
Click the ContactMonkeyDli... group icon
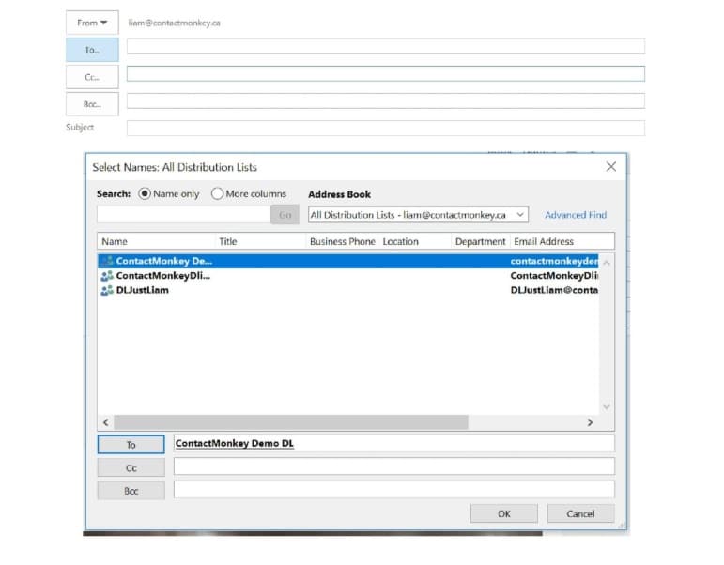[107, 276]
